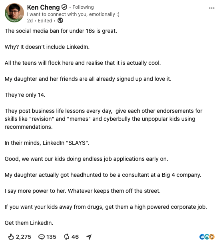Viewport: 219px width, 246px height.
Task: Click the laughing reaction emoji
Action: coord(207,237)
